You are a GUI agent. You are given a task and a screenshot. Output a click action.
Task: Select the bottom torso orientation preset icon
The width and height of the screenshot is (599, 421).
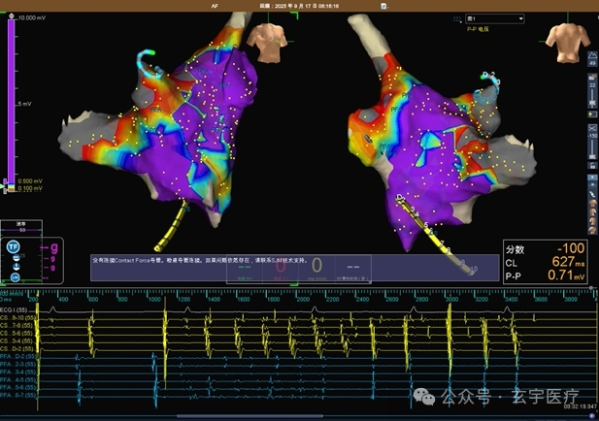click(592, 229)
